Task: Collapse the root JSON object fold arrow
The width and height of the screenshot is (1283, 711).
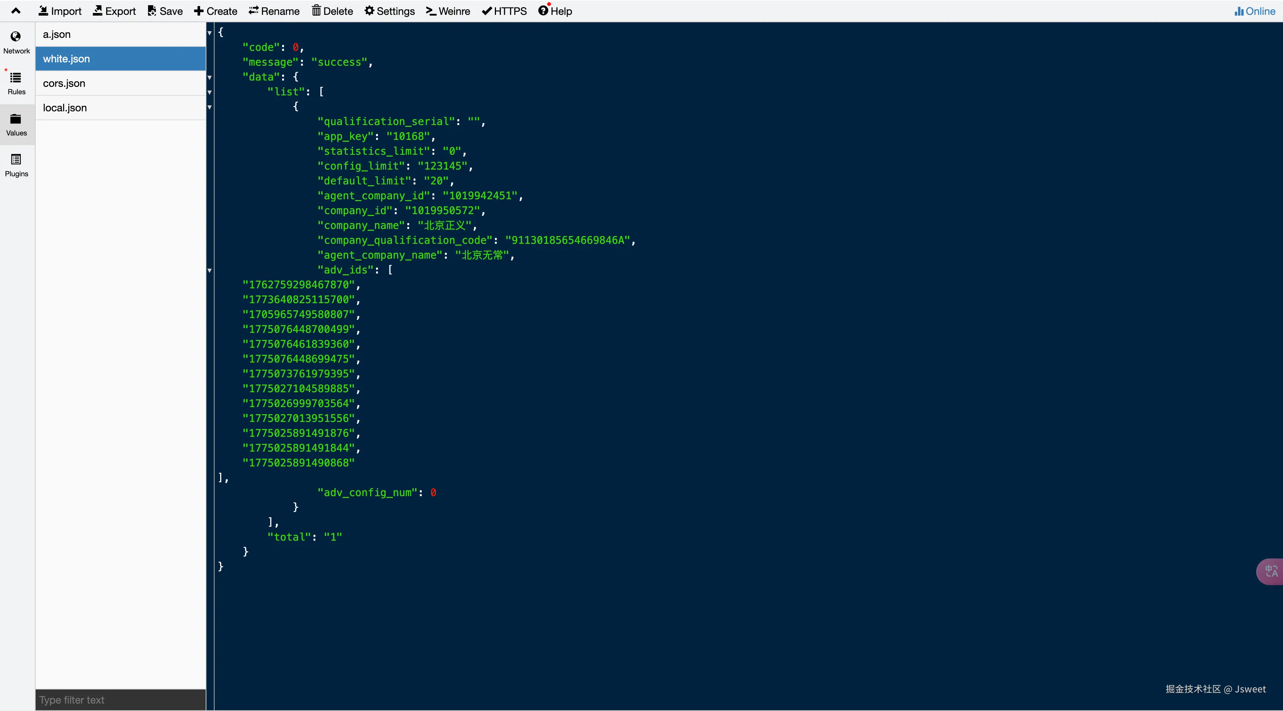Action: pyautogui.click(x=210, y=33)
